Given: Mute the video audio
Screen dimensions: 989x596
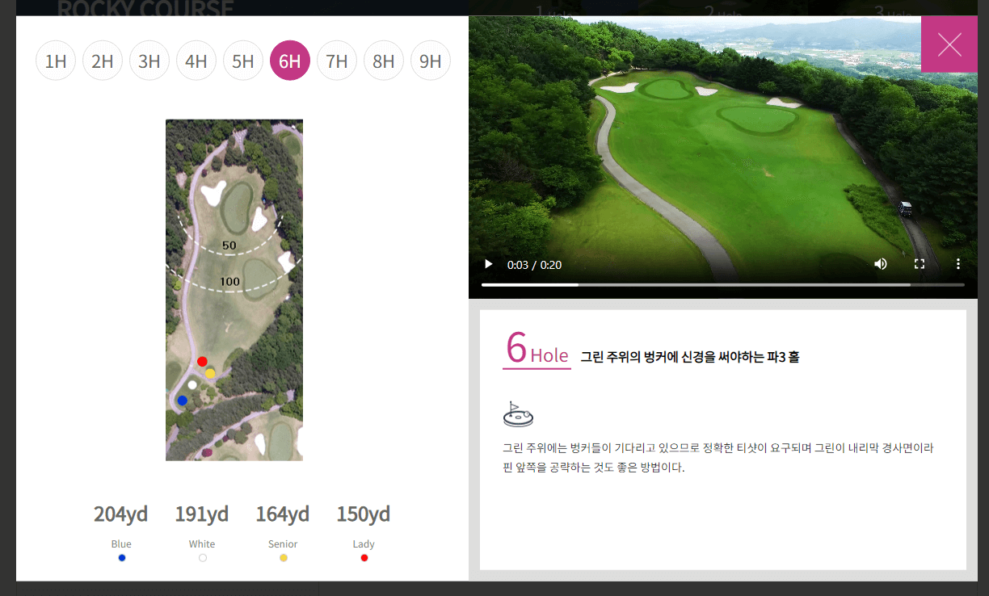Looking at the screenshot, I should click(881, 264).
